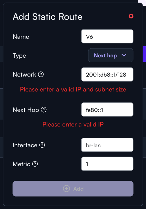Select the Network label text

click(x=24, y=74)
